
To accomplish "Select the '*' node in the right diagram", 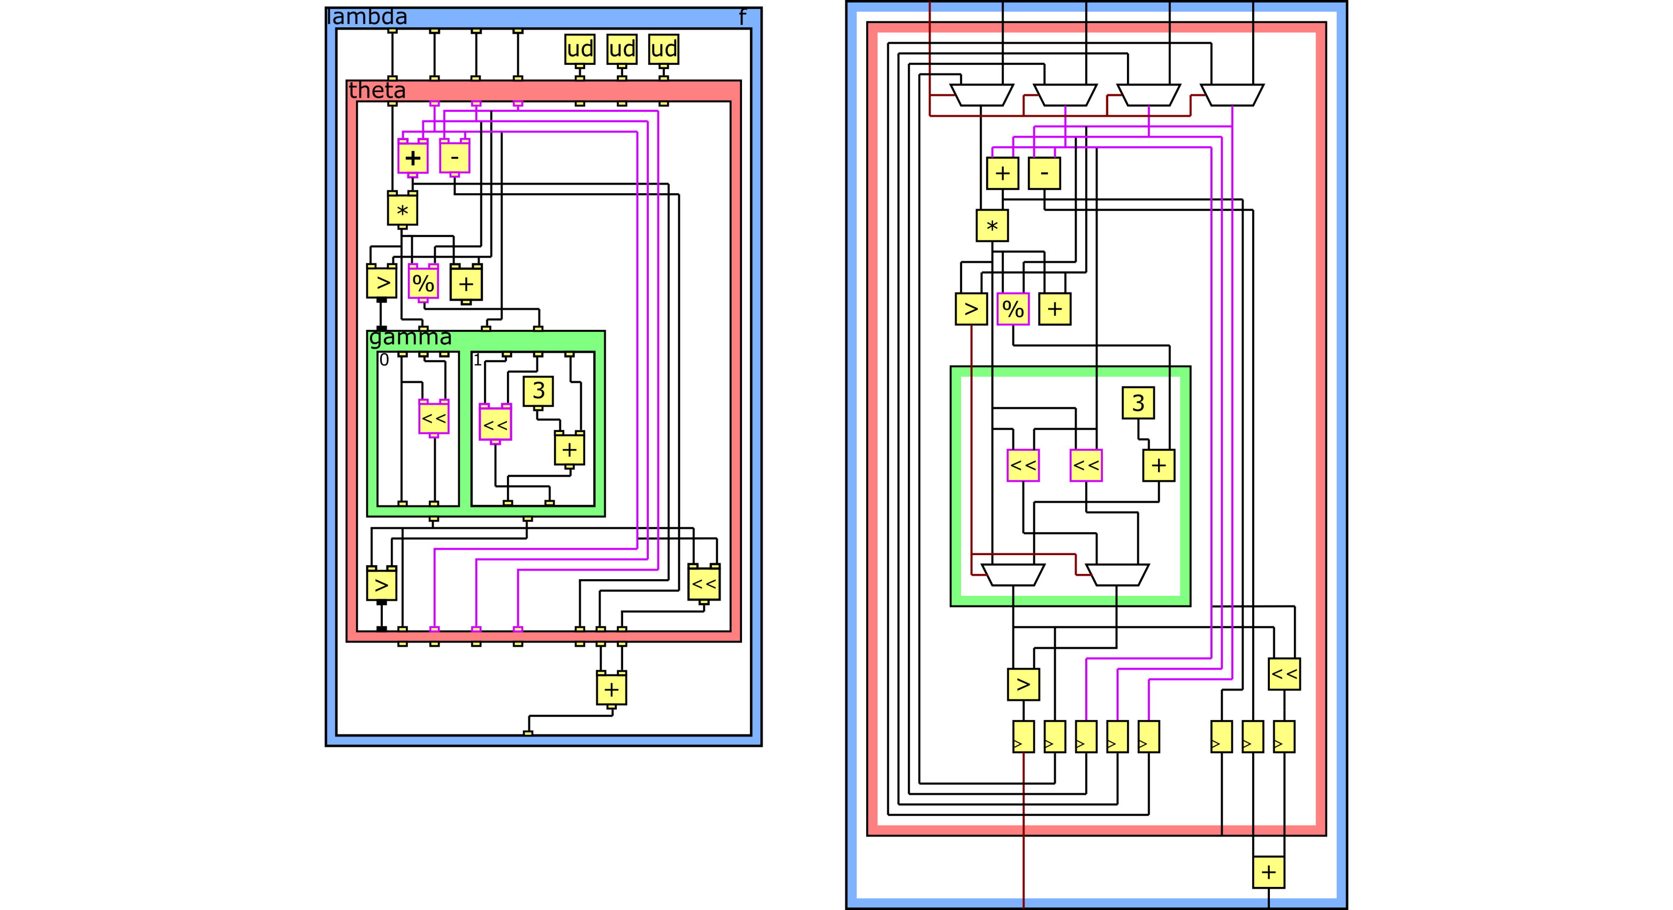I will [x=991, y=226].
